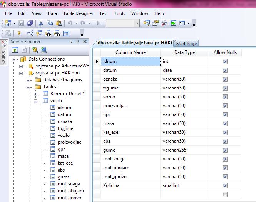Viewport: 256px width, 202px height.
Task: Open the Properties Window icon
Action: [x=156, y=23]
